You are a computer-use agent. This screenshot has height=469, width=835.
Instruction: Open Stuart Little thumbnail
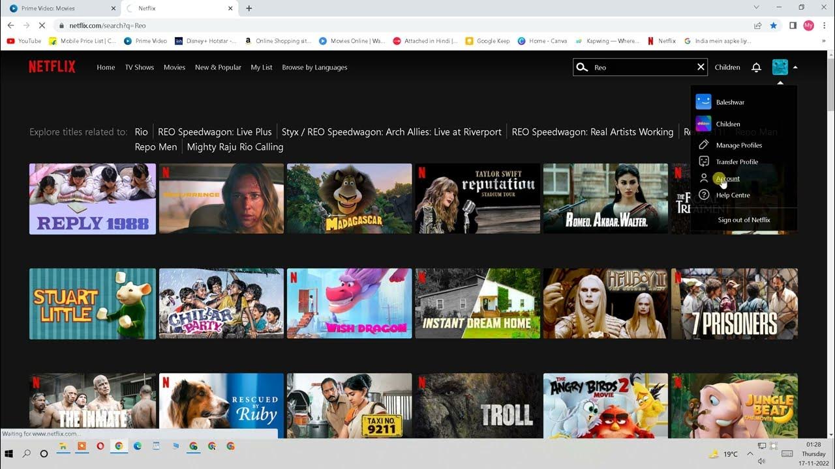[x=93, y=304]
